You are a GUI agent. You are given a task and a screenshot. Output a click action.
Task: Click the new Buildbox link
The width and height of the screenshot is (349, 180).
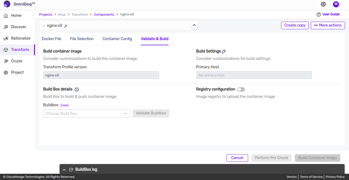click(64, 105)
